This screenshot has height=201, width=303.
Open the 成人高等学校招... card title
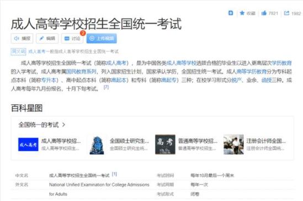61,141
